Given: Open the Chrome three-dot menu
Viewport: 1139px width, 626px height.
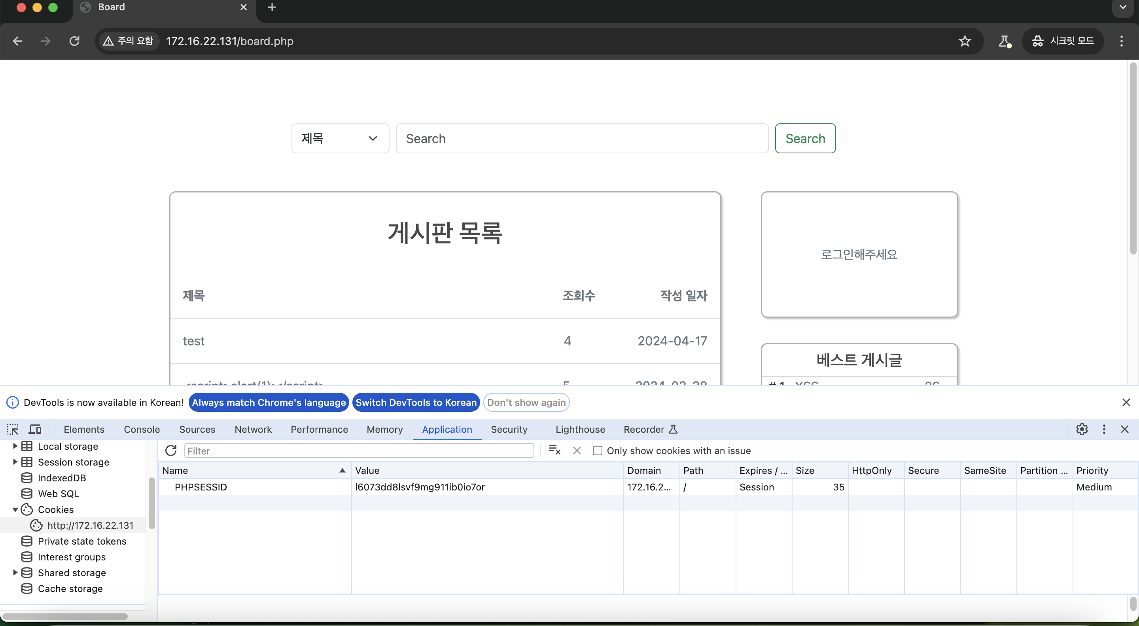Looking at the screenshot, I should (1121, 41).
